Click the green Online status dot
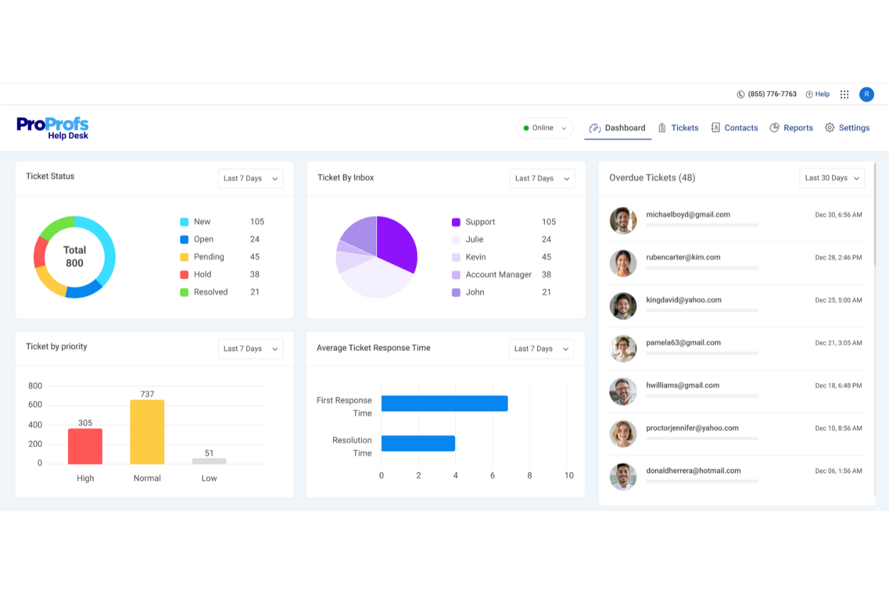Screen dimensions: 889x593 tap(526, 128)
